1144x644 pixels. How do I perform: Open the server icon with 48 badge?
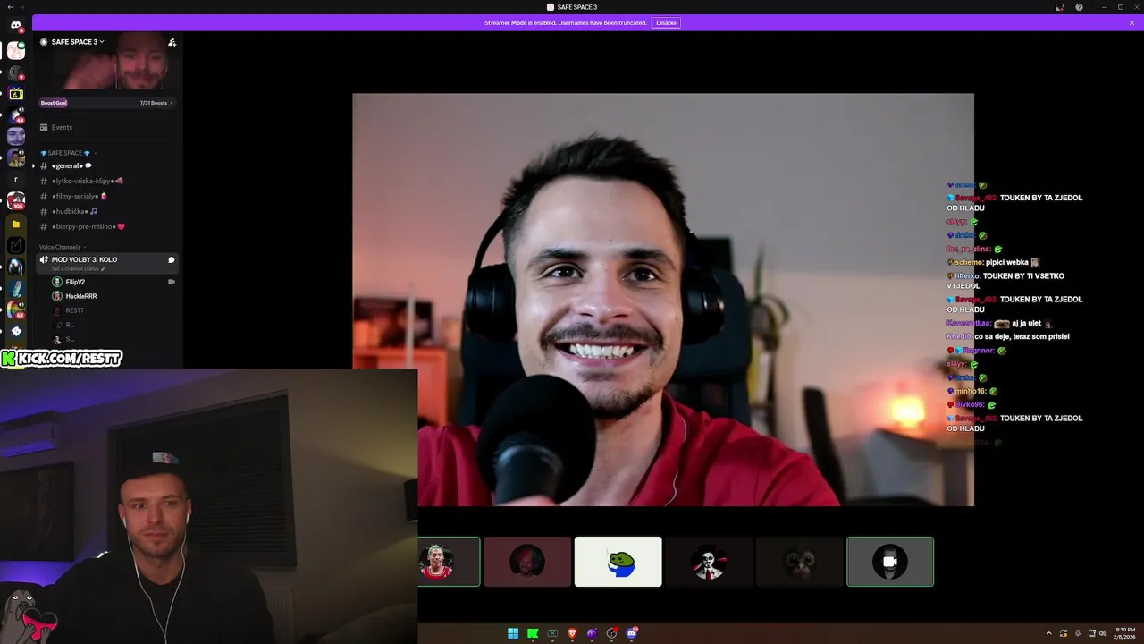click(x=16, y=115)
